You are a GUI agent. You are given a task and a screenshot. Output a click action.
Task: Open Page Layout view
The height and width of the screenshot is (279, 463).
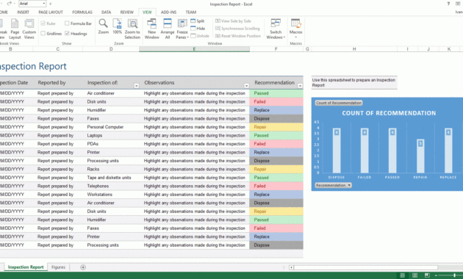(x=15, y=29)
